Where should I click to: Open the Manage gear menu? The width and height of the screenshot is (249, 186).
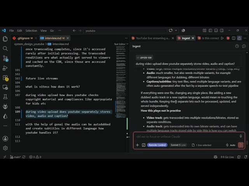tap(5, 148)
